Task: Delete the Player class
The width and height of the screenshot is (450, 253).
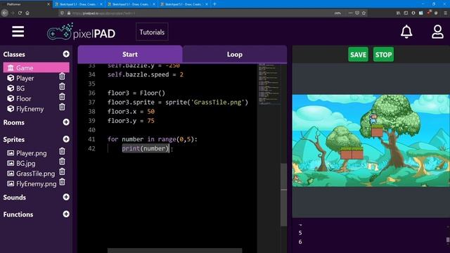Action: click(62, 77)
